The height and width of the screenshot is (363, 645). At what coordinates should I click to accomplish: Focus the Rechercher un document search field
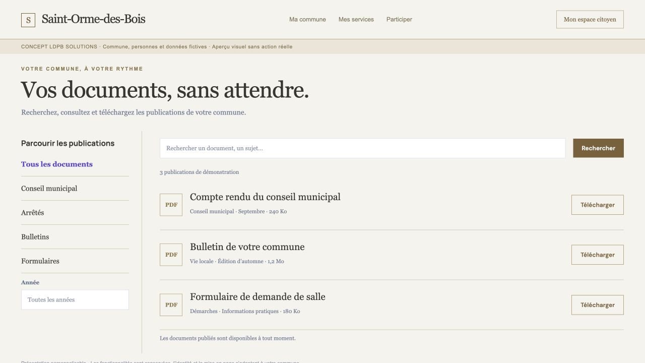point(363,148)
